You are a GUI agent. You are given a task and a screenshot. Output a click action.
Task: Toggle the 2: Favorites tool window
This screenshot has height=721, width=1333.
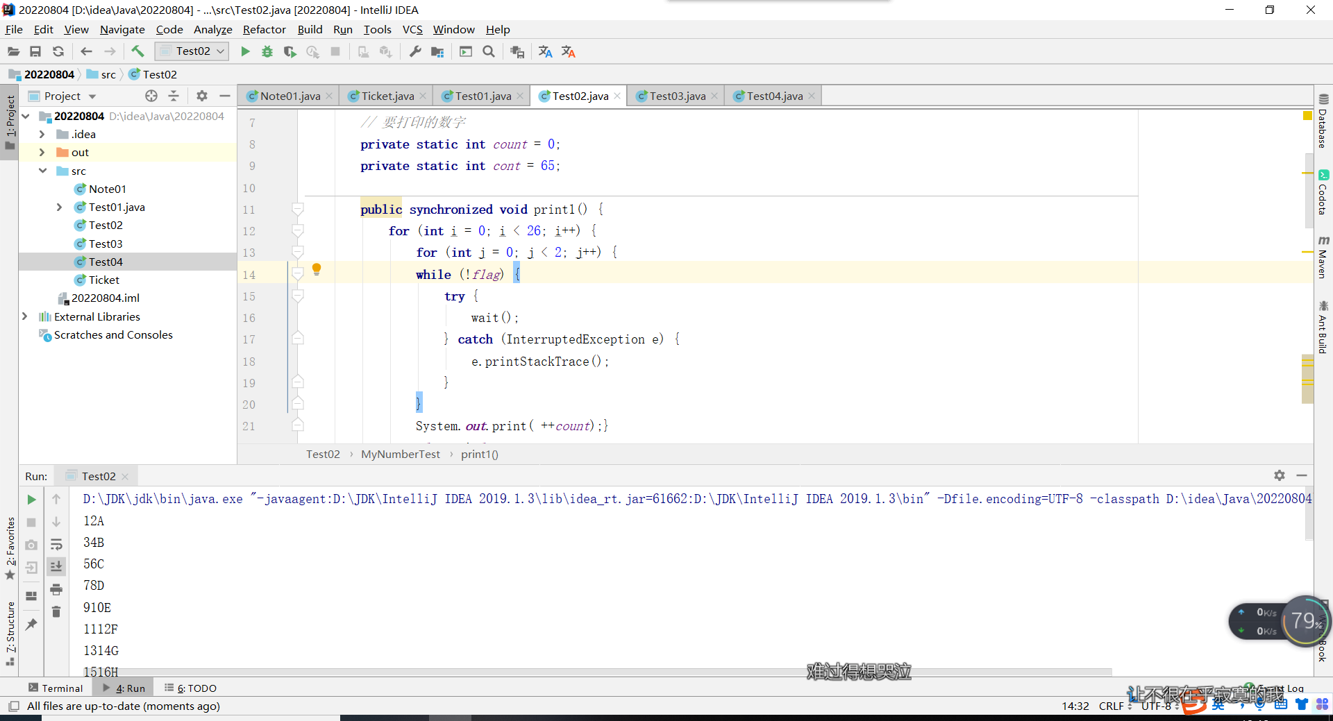click(10, 548)
